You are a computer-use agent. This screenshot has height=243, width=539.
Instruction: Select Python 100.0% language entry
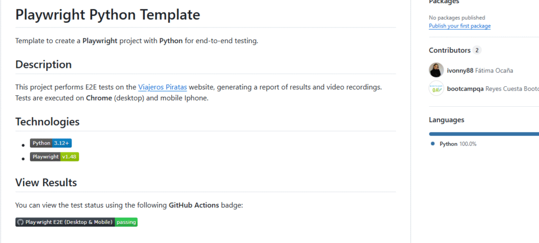454,144
